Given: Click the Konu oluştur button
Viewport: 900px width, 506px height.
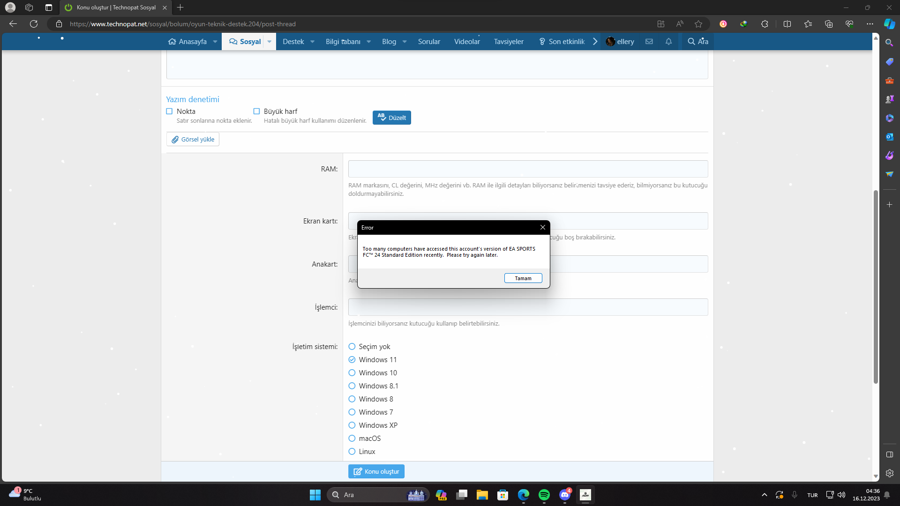Looking at the screenshot, I should coord(376,471).
